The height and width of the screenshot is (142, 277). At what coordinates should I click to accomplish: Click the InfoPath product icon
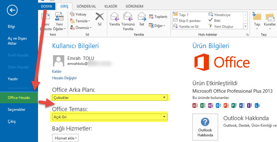[x=250, y=105]
